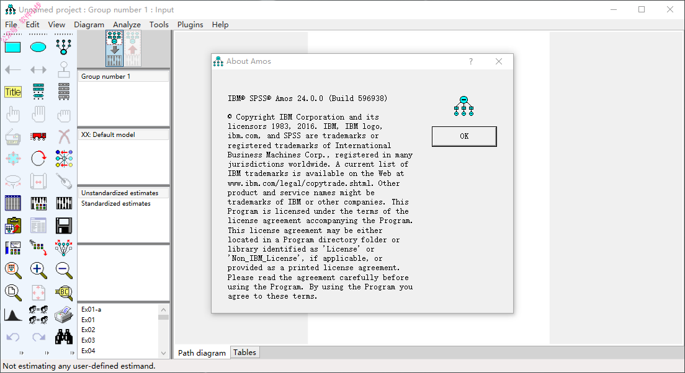Image resolution: width=685 pixels, height=373 pixels.
Task: Click the print path diagram printer icon
Action: (64, 315)
